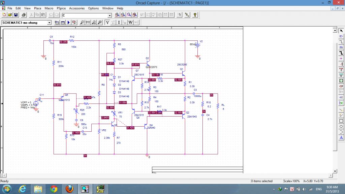Pick the Place Port tool
This screenshot has height=194, width=345.
341,86
